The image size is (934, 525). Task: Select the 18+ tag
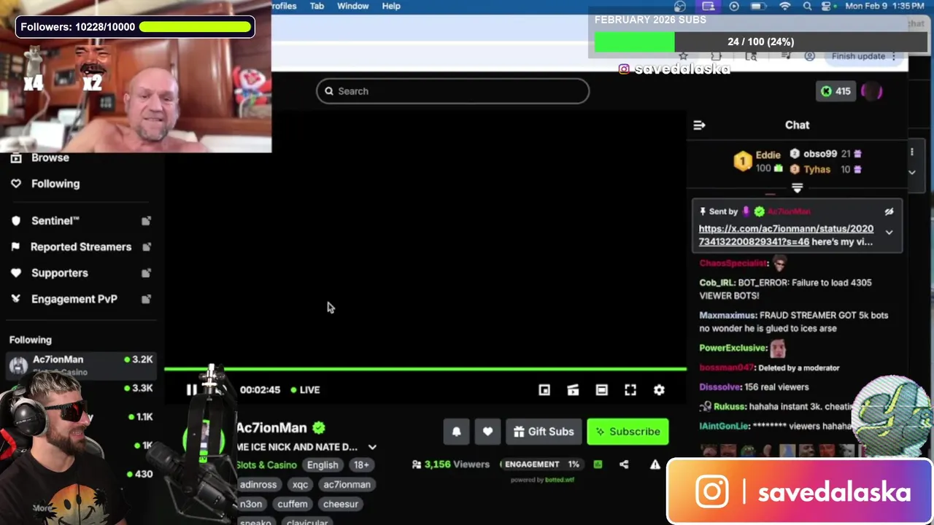click(361, 464)
